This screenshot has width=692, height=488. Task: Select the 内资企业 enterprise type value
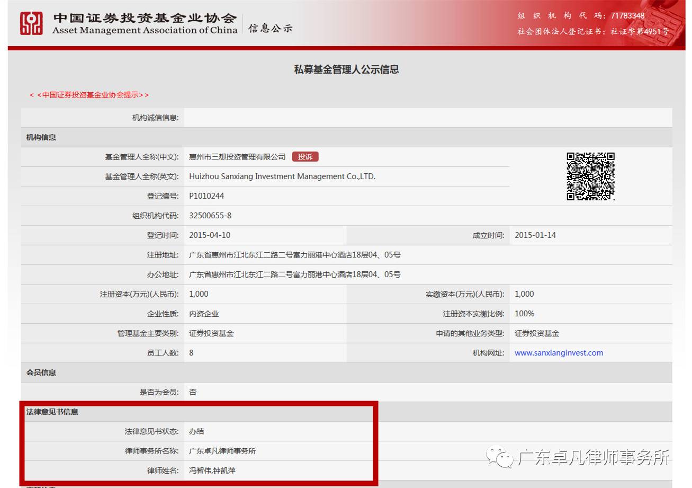(204, 314)
